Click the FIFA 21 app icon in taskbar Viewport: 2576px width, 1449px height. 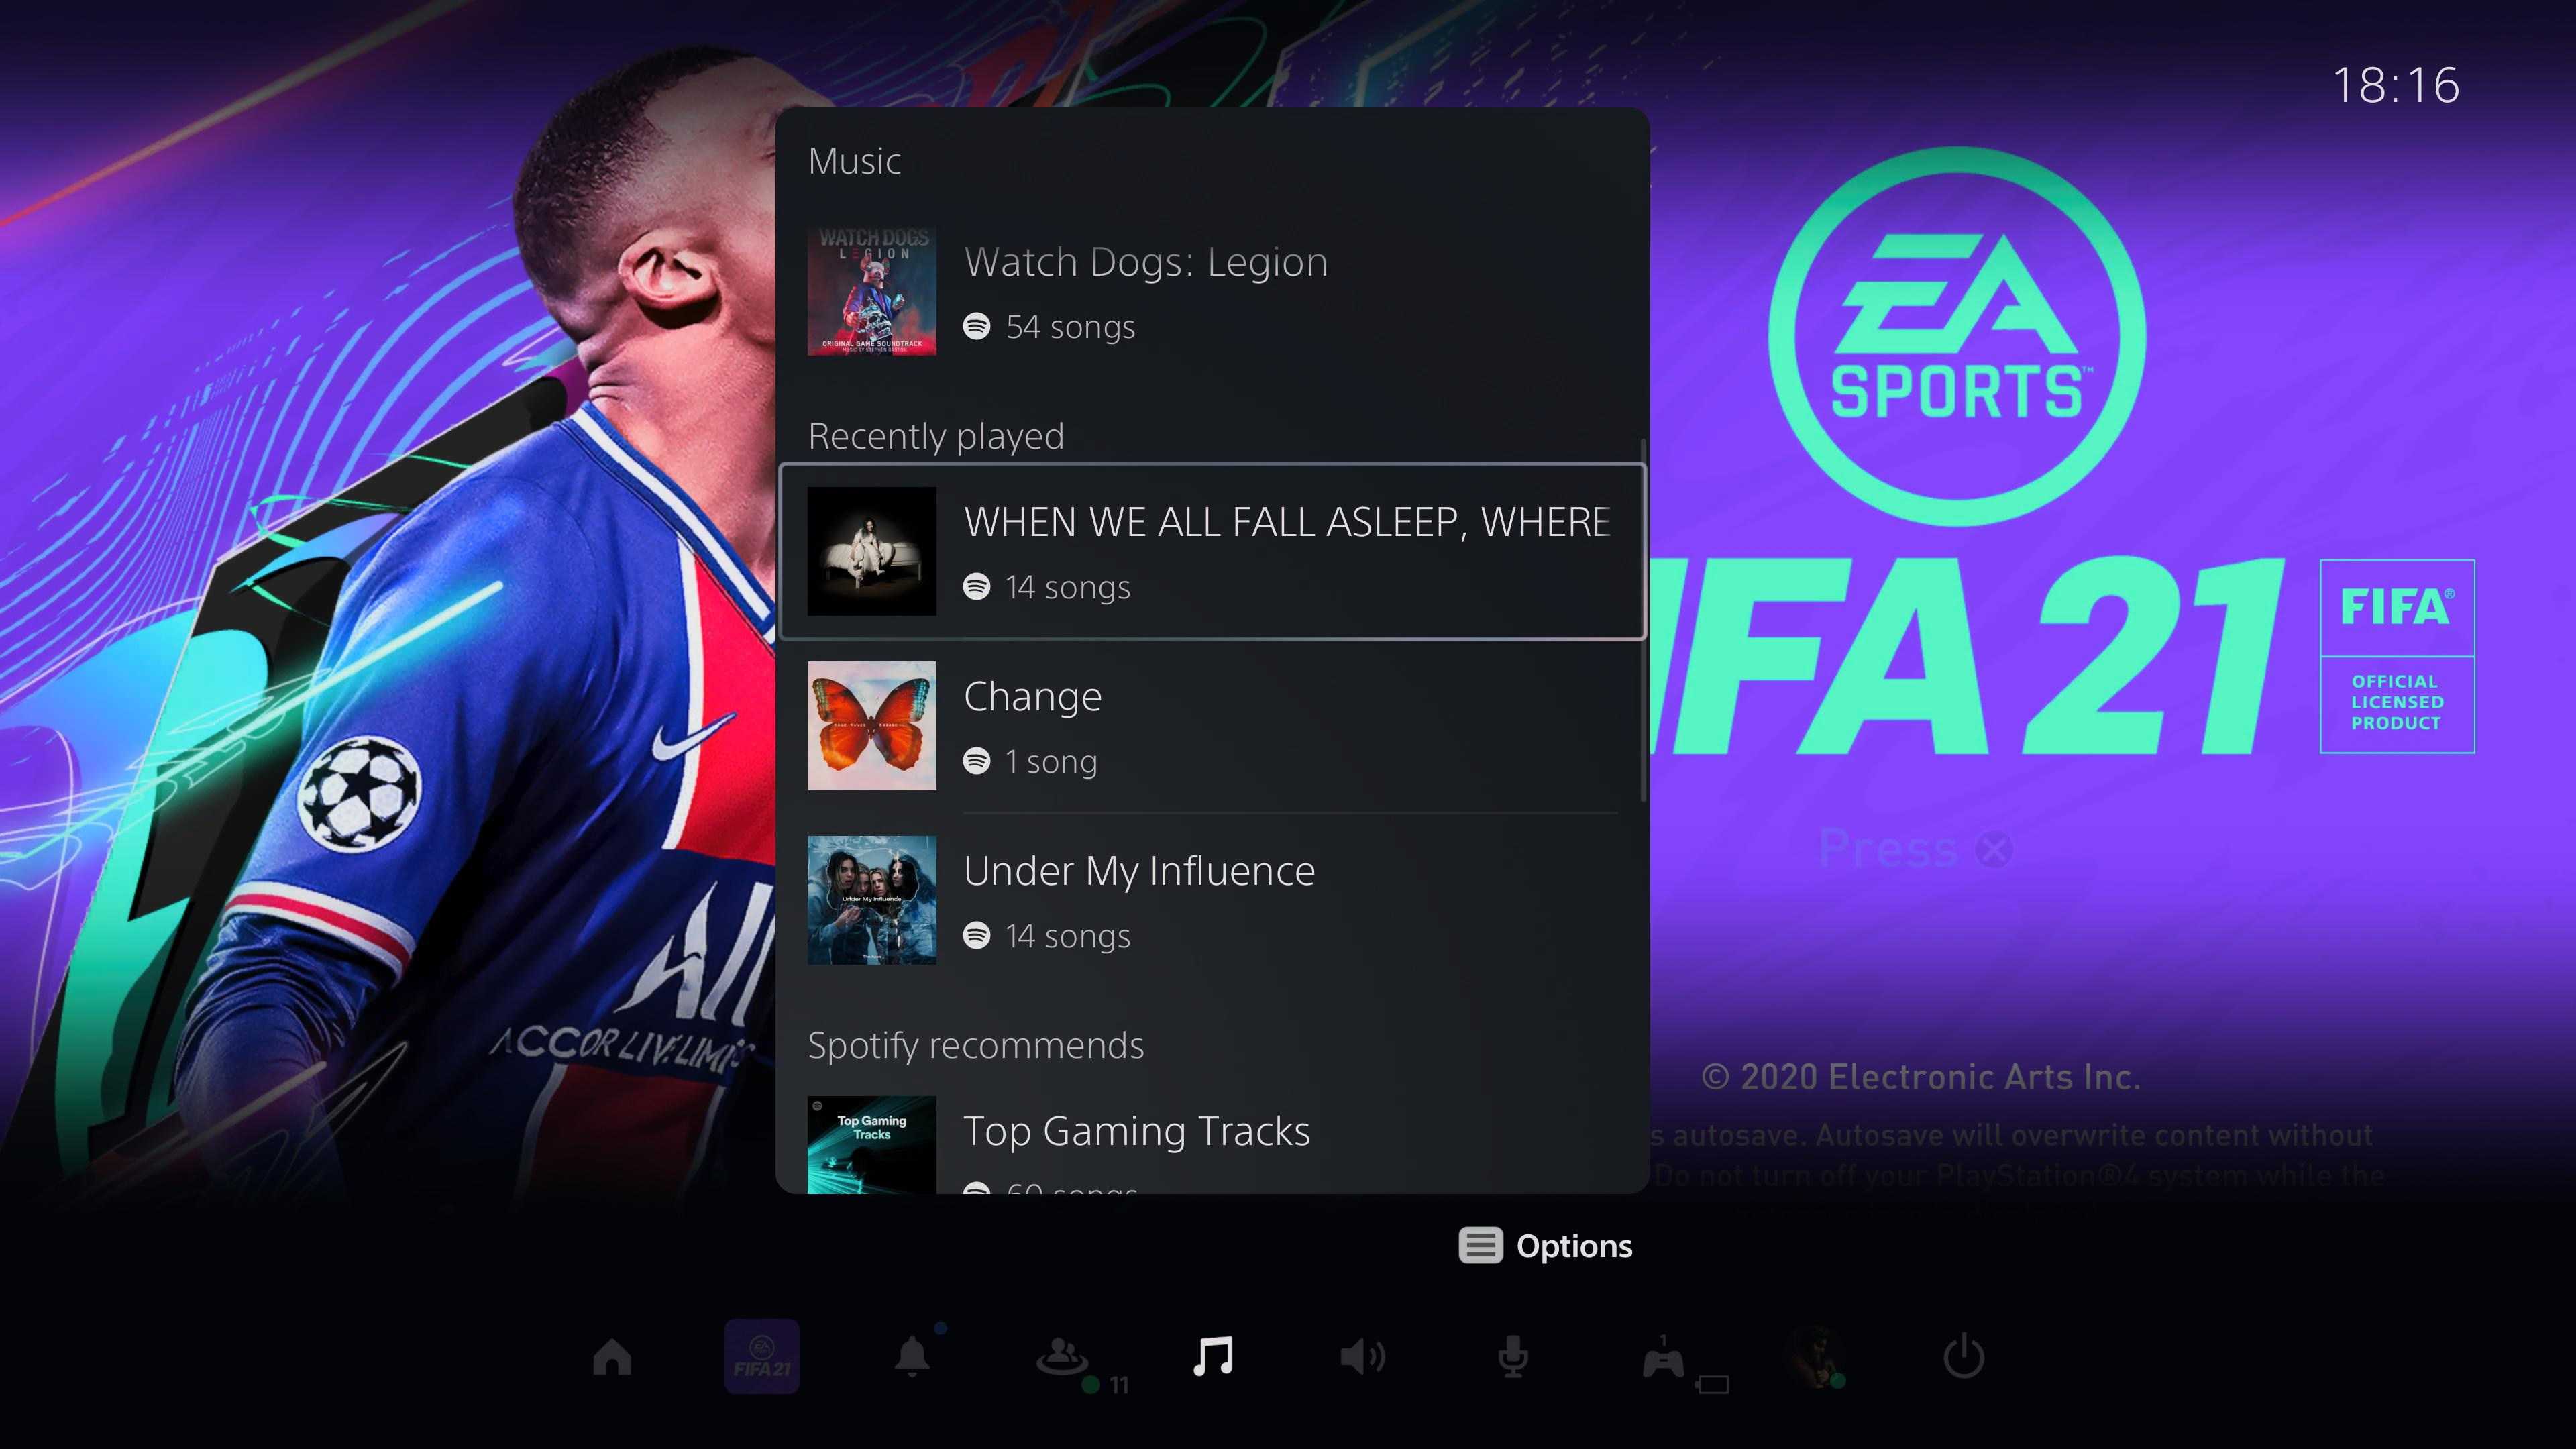pyautogui.click(x=764, y=1355)
